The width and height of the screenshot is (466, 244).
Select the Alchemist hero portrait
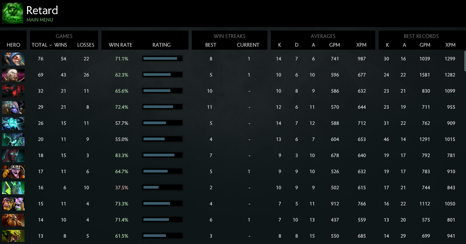(x=13, y=204)
